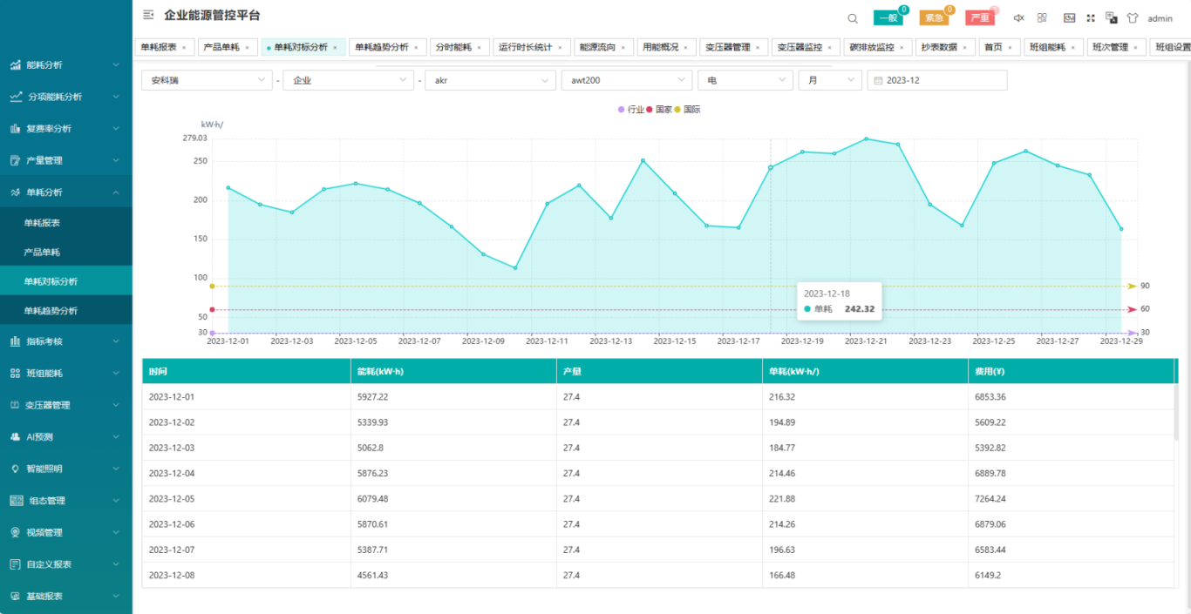Click the 7264.24 cost cell
The height and width of the screenshot is (614, 1191).
tap(1071, 499)
